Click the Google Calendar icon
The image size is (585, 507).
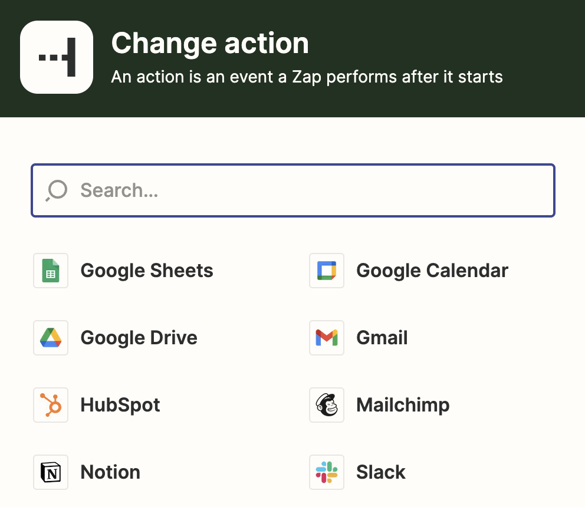click(327, 270)
